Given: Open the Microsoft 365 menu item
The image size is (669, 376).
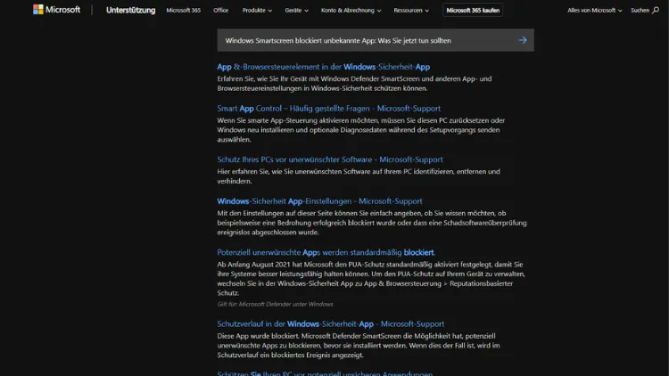Looking at the screenshot, I should [x=184, y=10].
